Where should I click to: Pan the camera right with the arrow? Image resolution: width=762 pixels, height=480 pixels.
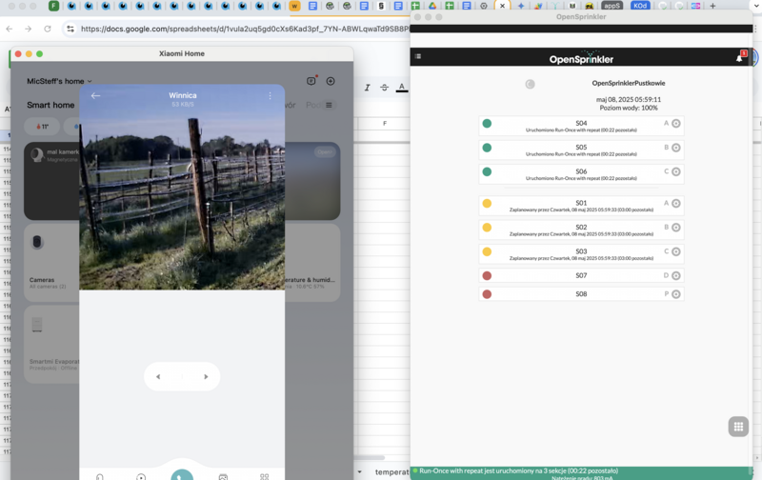[206, 377]
